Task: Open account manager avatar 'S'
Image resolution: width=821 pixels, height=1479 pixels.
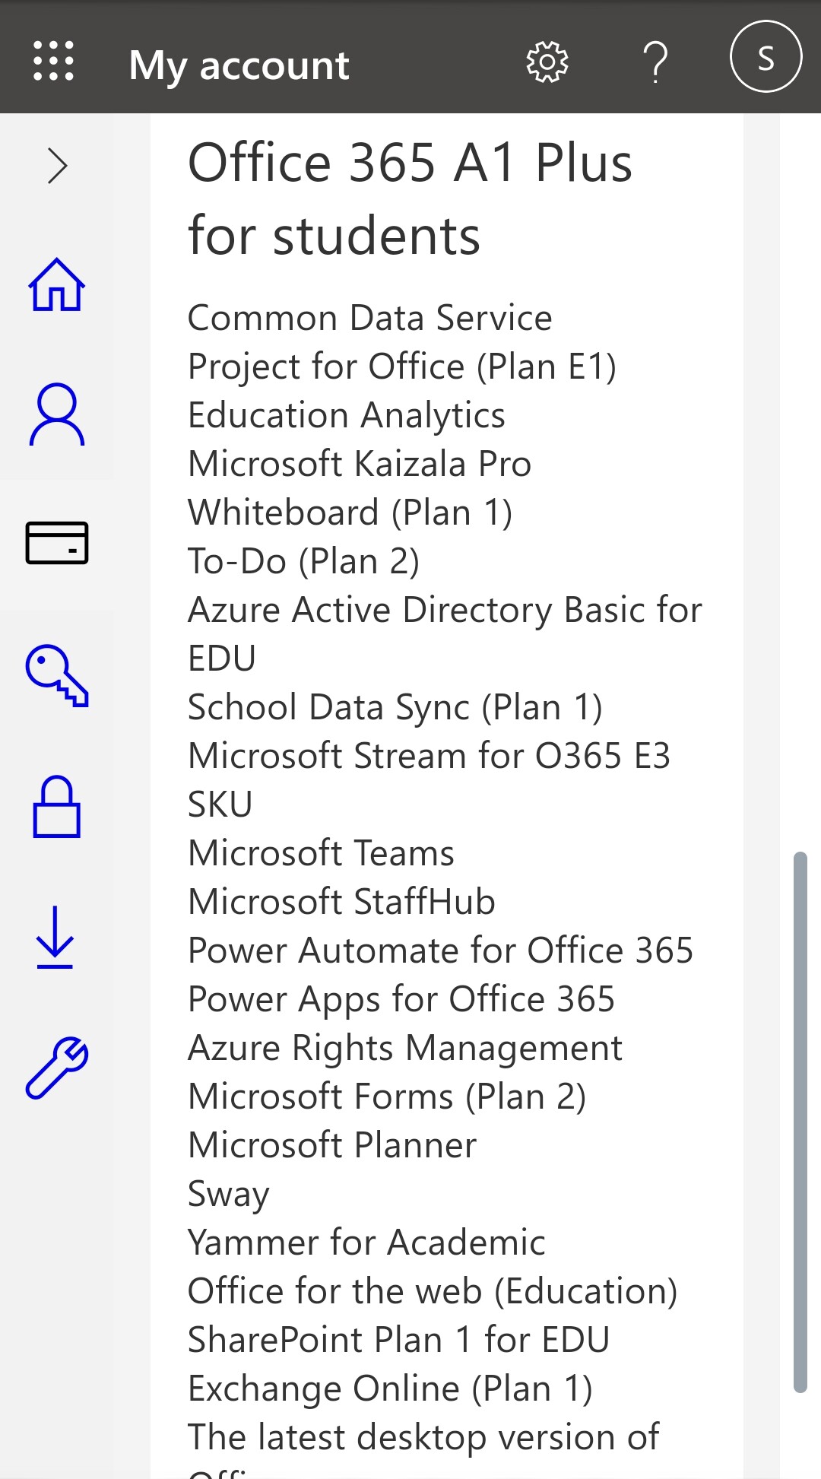Action: [x=765, y=58]
